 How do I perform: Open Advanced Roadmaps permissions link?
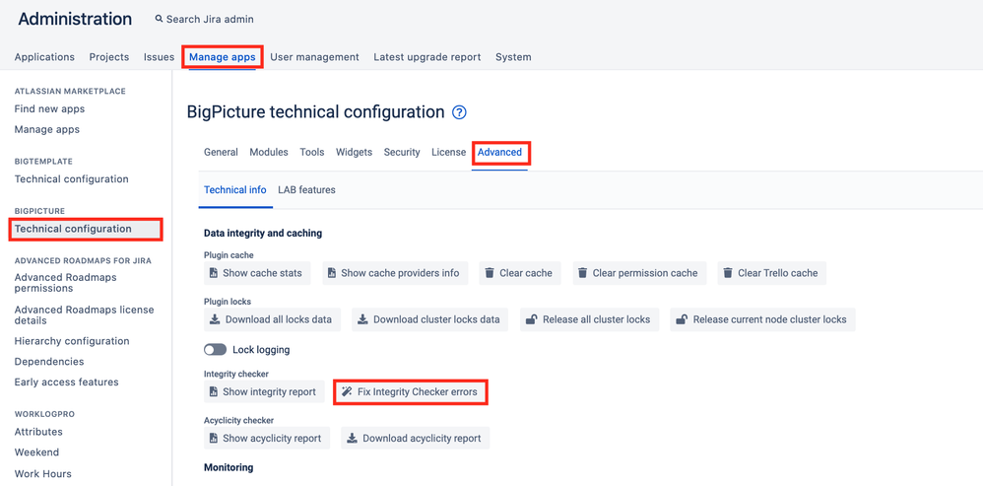pyautogui.click(x=66, y=283)
